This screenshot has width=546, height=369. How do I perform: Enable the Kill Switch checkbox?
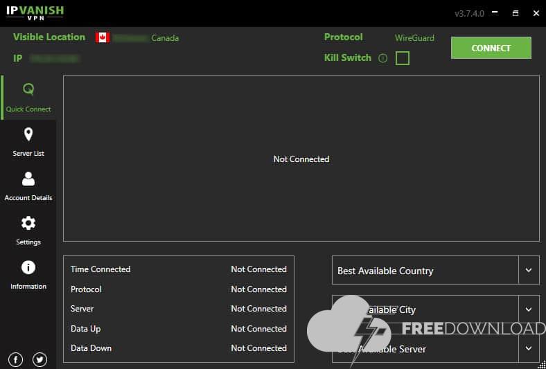click(403, 58)
